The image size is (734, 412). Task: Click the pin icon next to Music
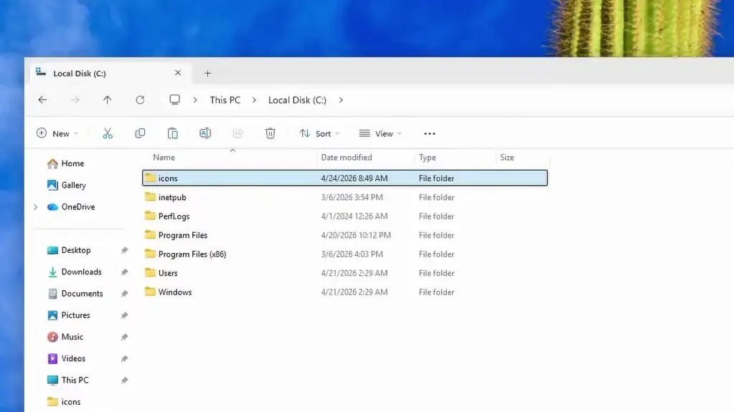pyautogui.click(x=124, y=337)
